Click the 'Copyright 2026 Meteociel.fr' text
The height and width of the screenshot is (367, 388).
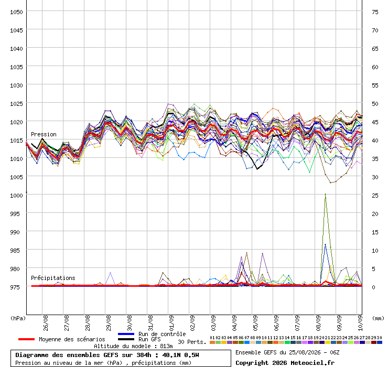click(x=285, y=363)
